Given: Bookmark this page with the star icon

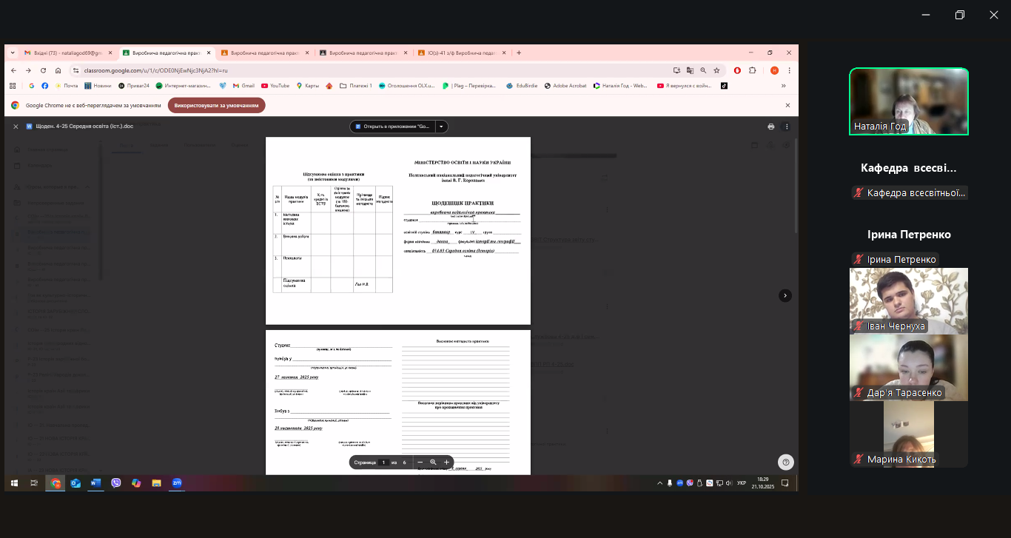Looking at the screenshot, I should pyautogui.click(x=716, y=70).
